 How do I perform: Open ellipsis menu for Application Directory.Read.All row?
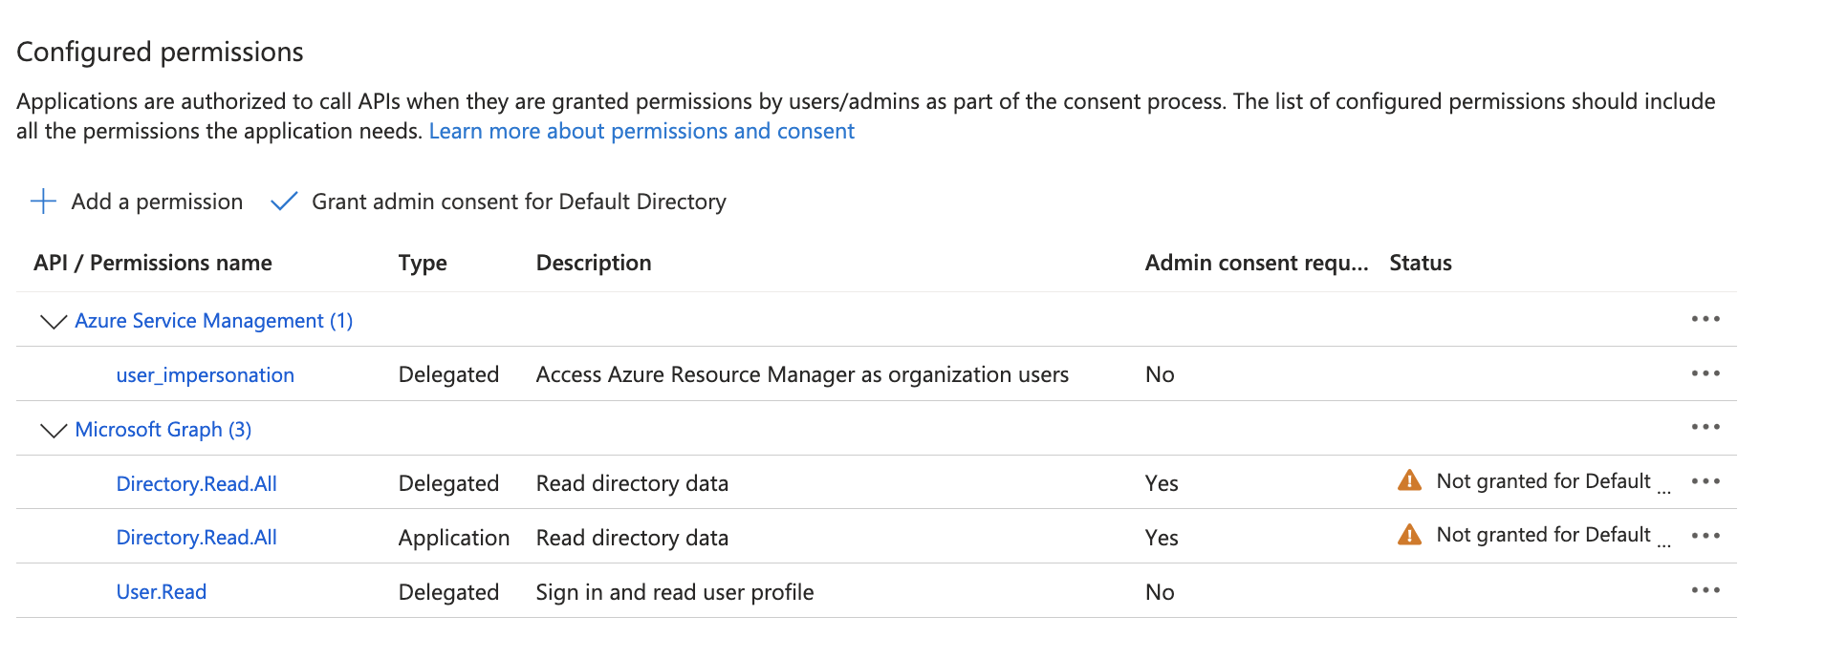pyautogui.click(x=1705, y=536)
